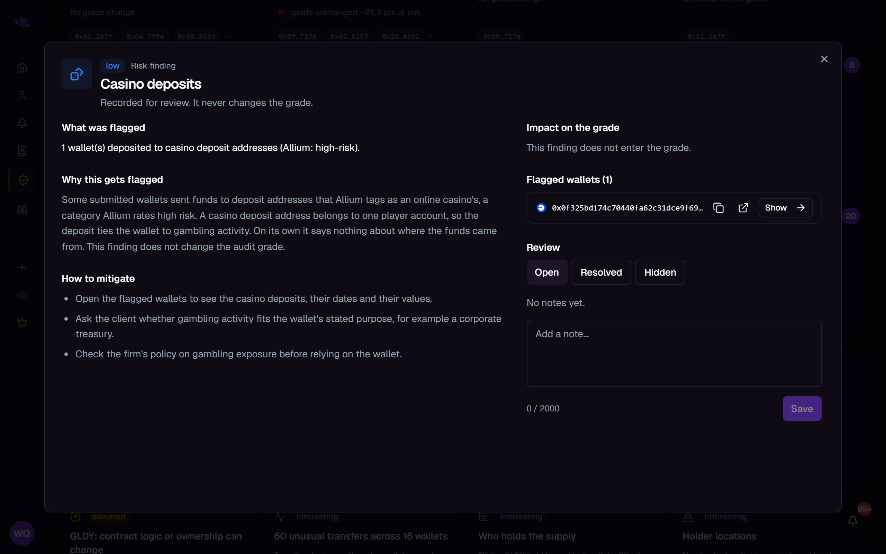Open the binoculars sidebar icon
The height and width of the screenshot is (554, 886).
(x=22, y=209)
